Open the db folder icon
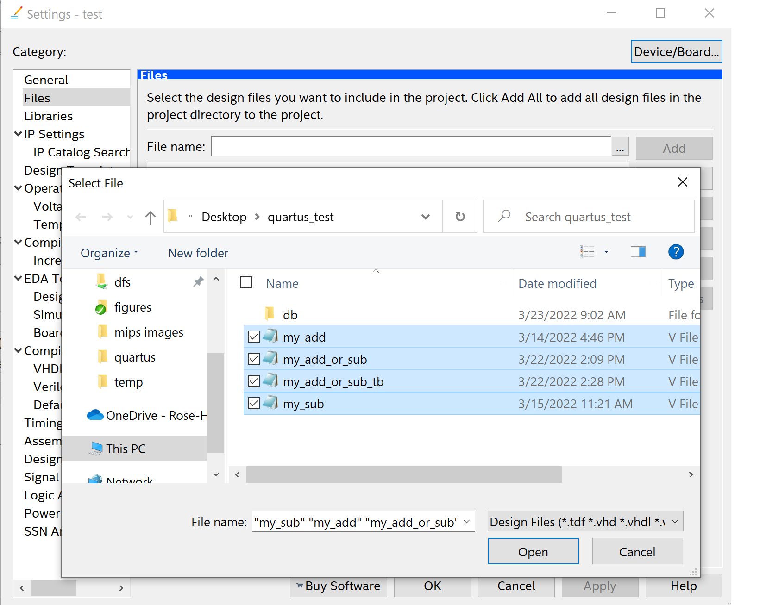The width and height of the screenshot is (760, 605). tap(270, 314)
